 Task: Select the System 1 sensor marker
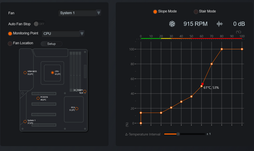[x=25, y=122]
